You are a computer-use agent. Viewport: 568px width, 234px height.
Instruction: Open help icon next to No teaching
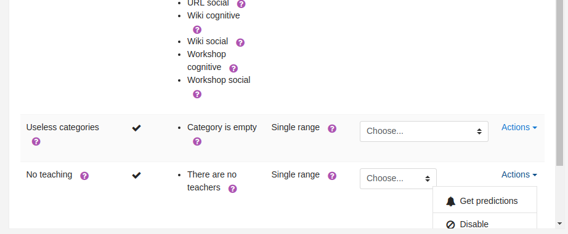[x=84, y=176]
